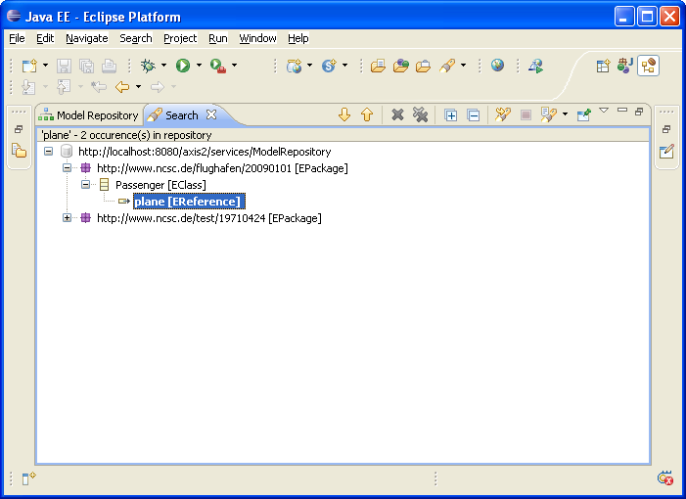The width and height of the screenshot is (686, 499).
Task: Open the Previous Searches dropdown arrow
Action: pos(566,114)
